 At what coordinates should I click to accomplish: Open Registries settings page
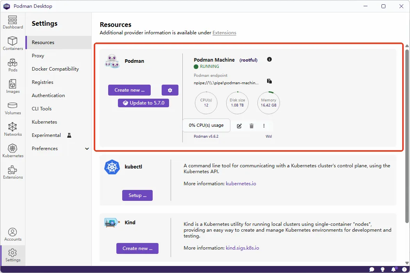pyautogui.click(x=59, y=82)
